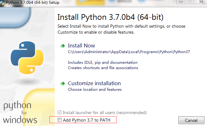Click 'Includes IDLE, pip and documentation' text
Screen dimensions: 207x126
click(103, 63)
